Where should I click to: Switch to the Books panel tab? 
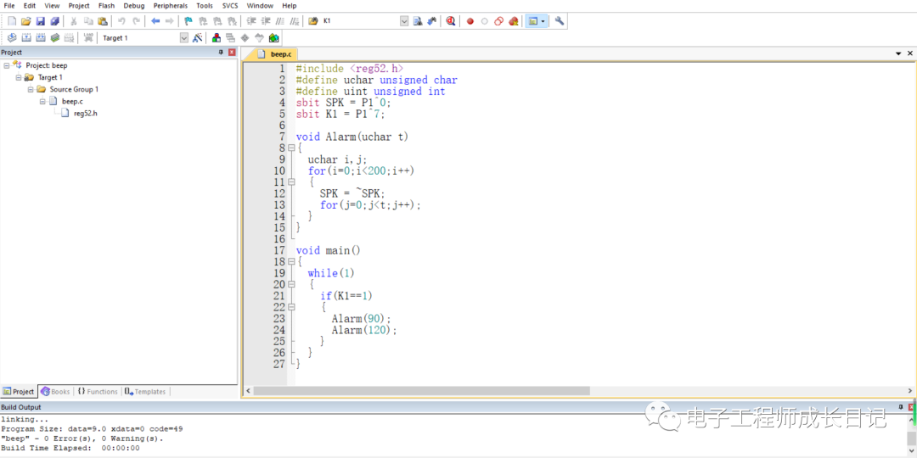tap(56, 392)
